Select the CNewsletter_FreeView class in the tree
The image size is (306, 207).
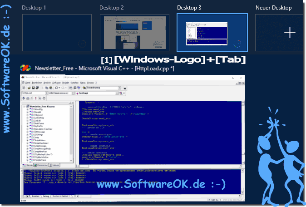tap(43, 129)
